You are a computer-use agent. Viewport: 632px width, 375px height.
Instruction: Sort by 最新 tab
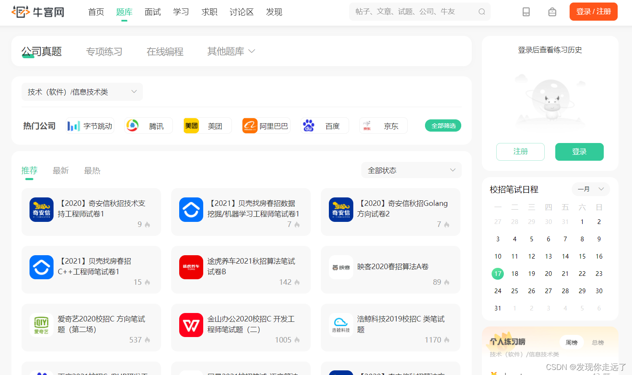coord(61,170)
